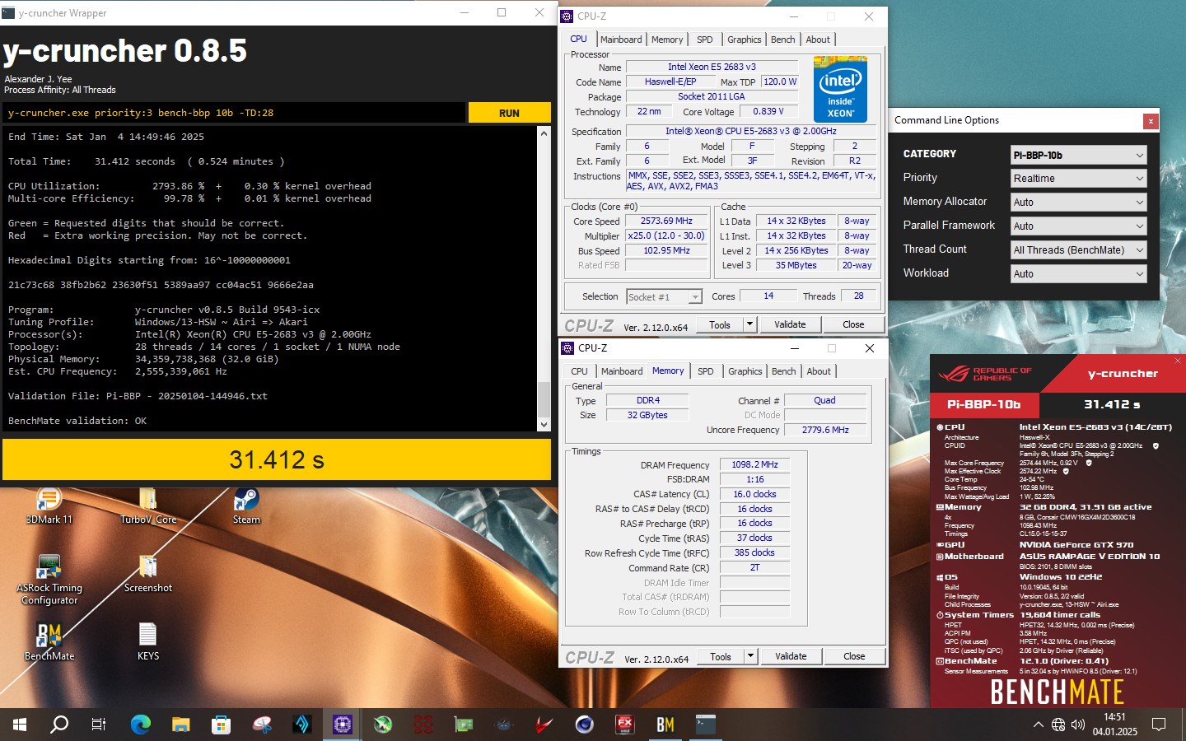Click Tools button in bottom CPU-Z
Viewport: 1186px width, 741px height.
click(721, 656)
